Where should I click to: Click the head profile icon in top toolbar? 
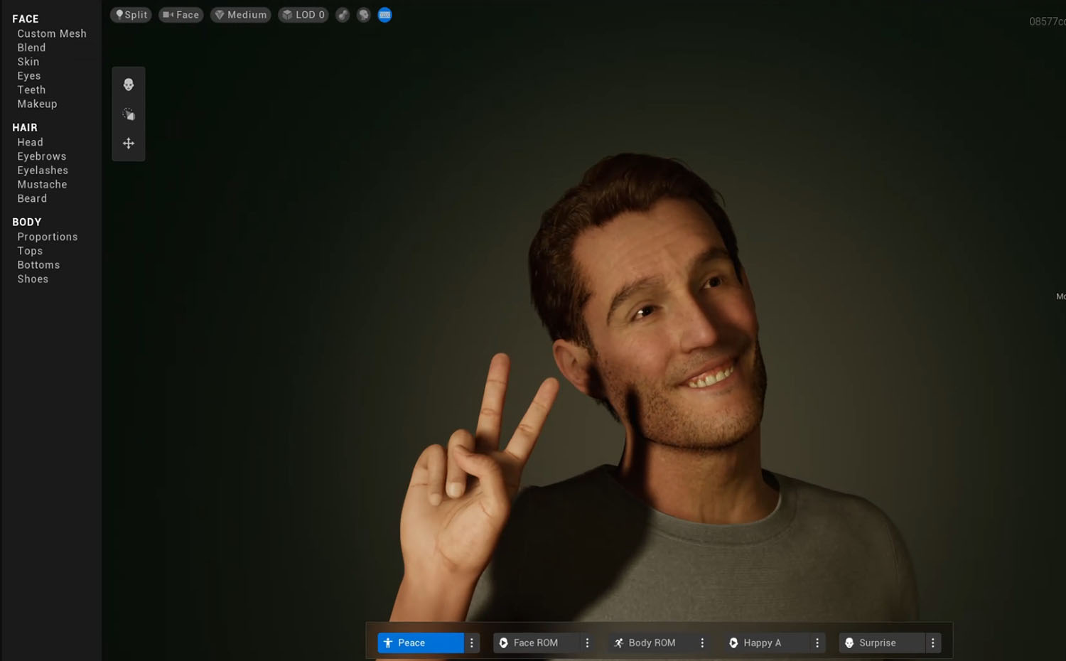(x=364, y=15)
